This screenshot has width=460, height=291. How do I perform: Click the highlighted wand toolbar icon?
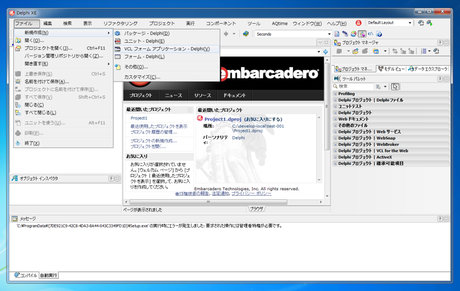[x=362, y=34]
